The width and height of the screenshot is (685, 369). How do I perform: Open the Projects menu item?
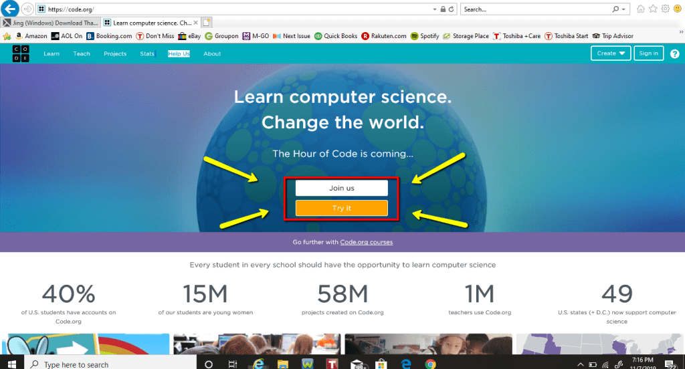pos(115,53)
